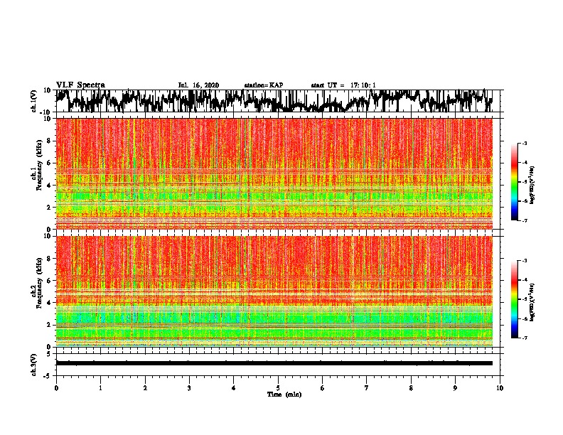Select the "start UT = 17:10:1" header text
Image resolution: width=563 pixels, height=435 pixels.
click(x=343, y=85)
